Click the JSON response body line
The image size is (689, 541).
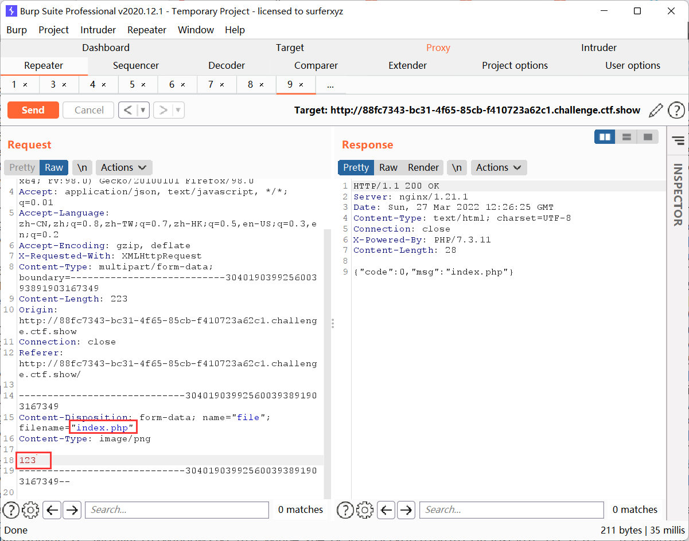point(433,272)
